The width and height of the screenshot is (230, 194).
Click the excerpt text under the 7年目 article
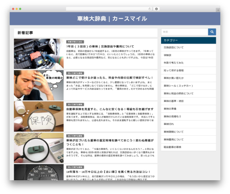[x=110, y=54]
